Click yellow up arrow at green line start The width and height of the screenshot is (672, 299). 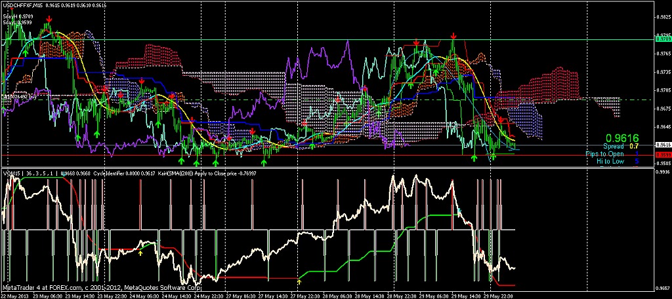299,281
